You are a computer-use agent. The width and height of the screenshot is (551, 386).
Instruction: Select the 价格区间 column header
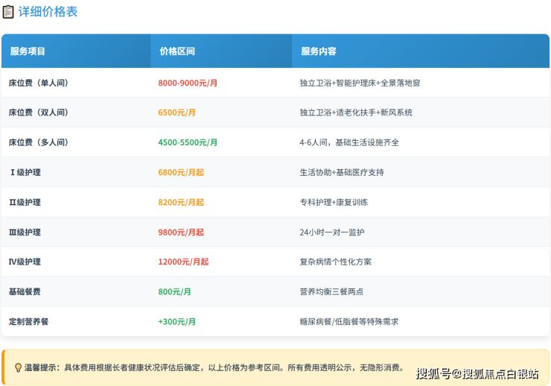[x=177, y=51]
